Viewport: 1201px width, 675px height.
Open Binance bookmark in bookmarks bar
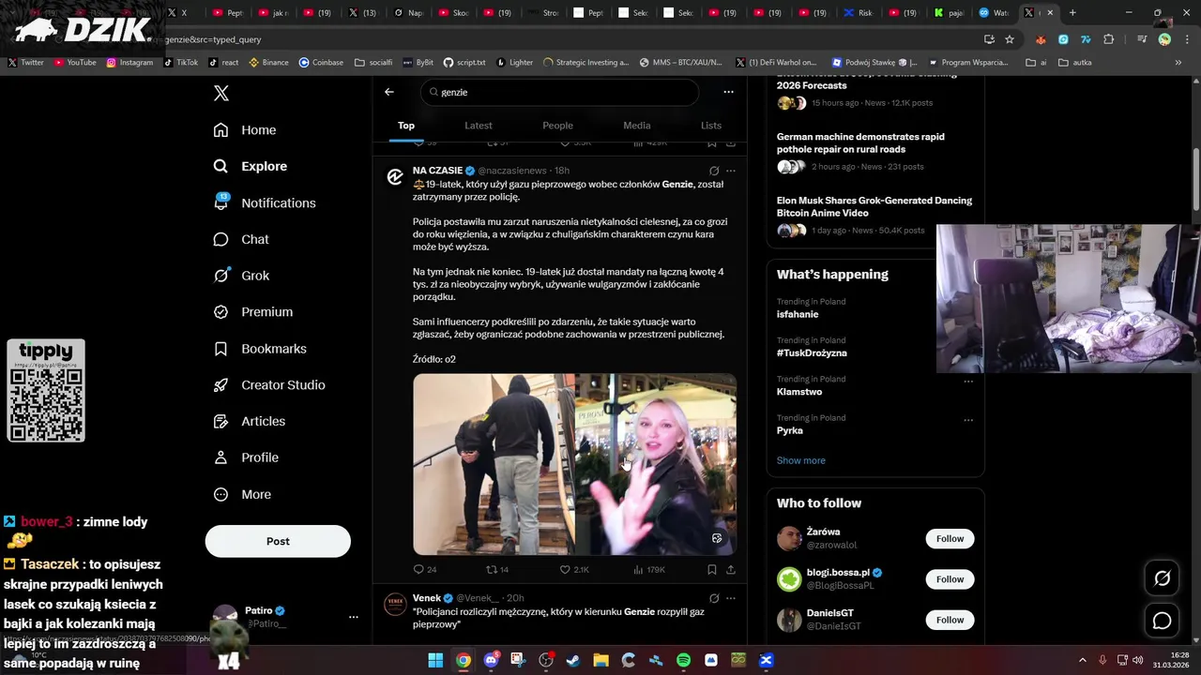coord(269,62)
